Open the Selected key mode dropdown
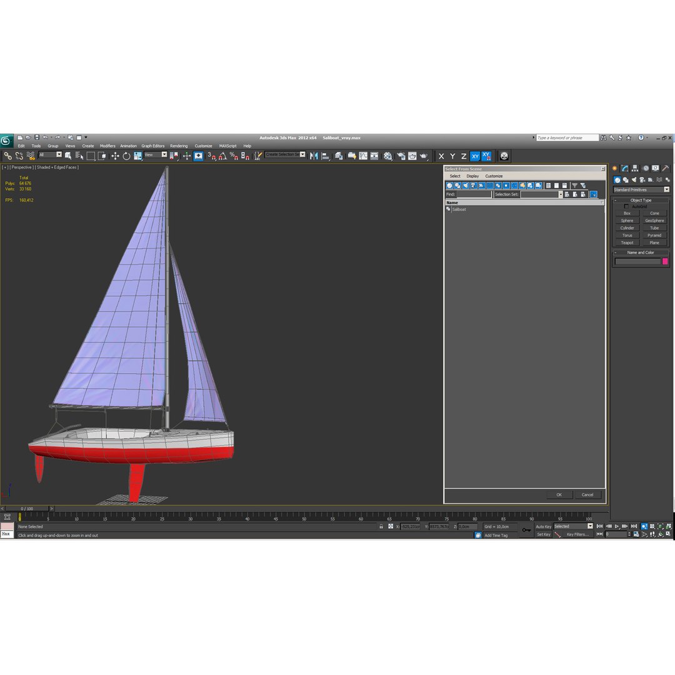 pyautogui.click(x=573, y=526)
